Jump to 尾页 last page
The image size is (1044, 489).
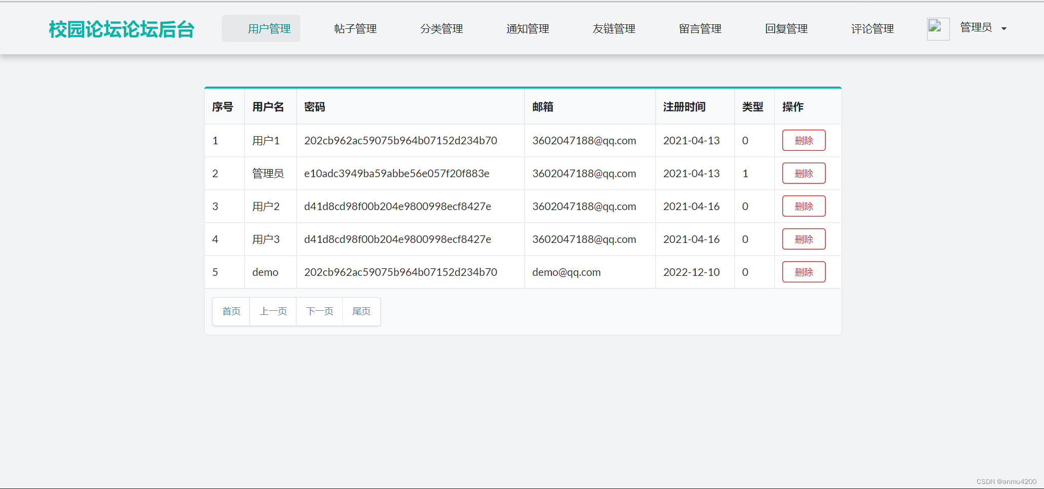pyautogui.click(x=362, y=311)
